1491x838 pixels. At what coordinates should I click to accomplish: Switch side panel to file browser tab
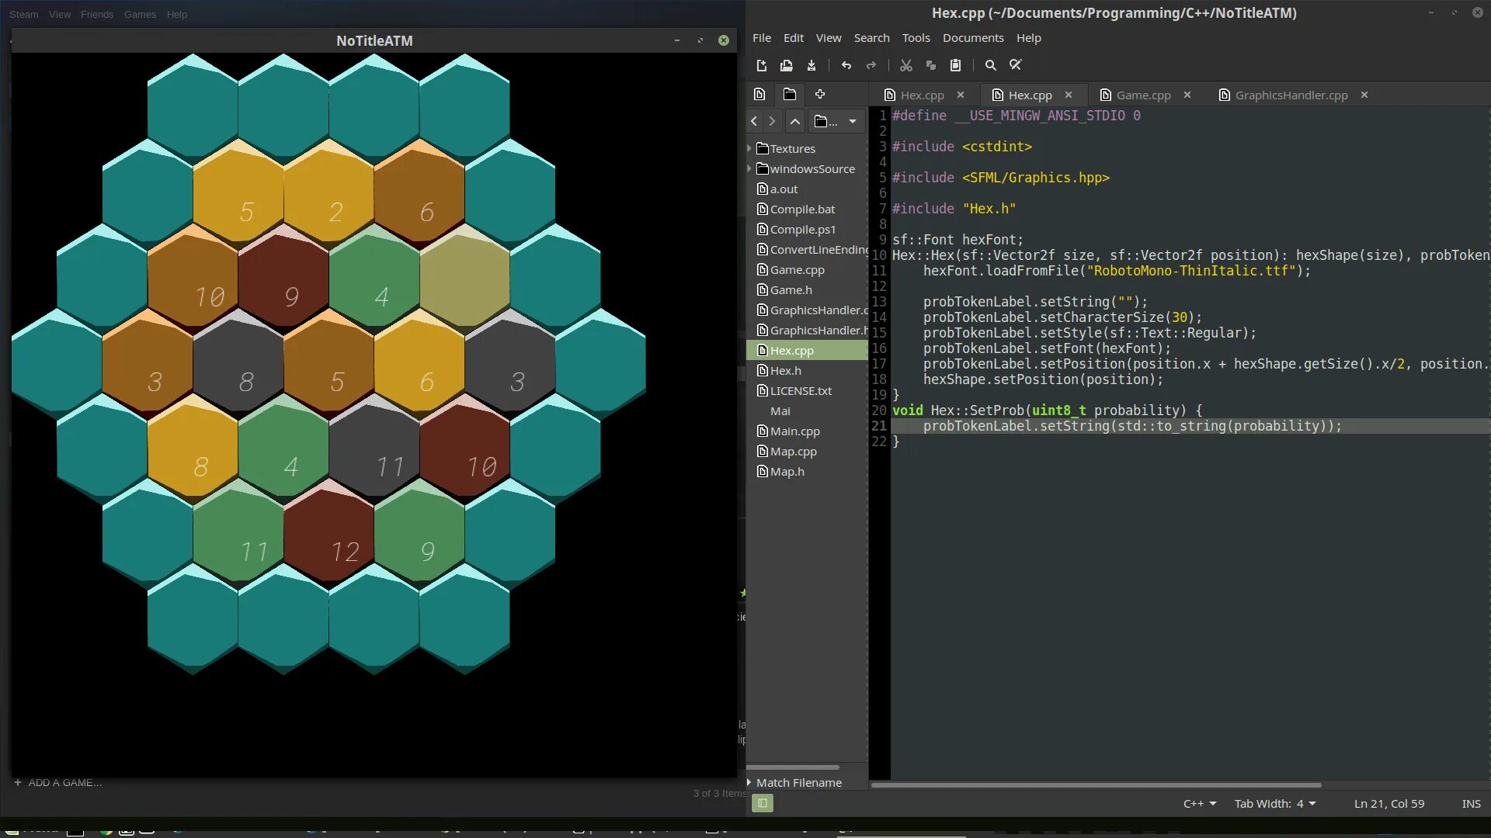pyautogui.click(x=790, y=95)
